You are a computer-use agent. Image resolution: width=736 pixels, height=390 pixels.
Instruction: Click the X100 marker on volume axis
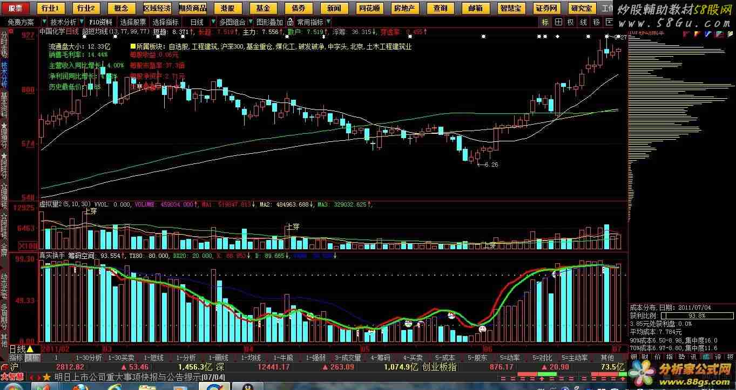point(28,245)
